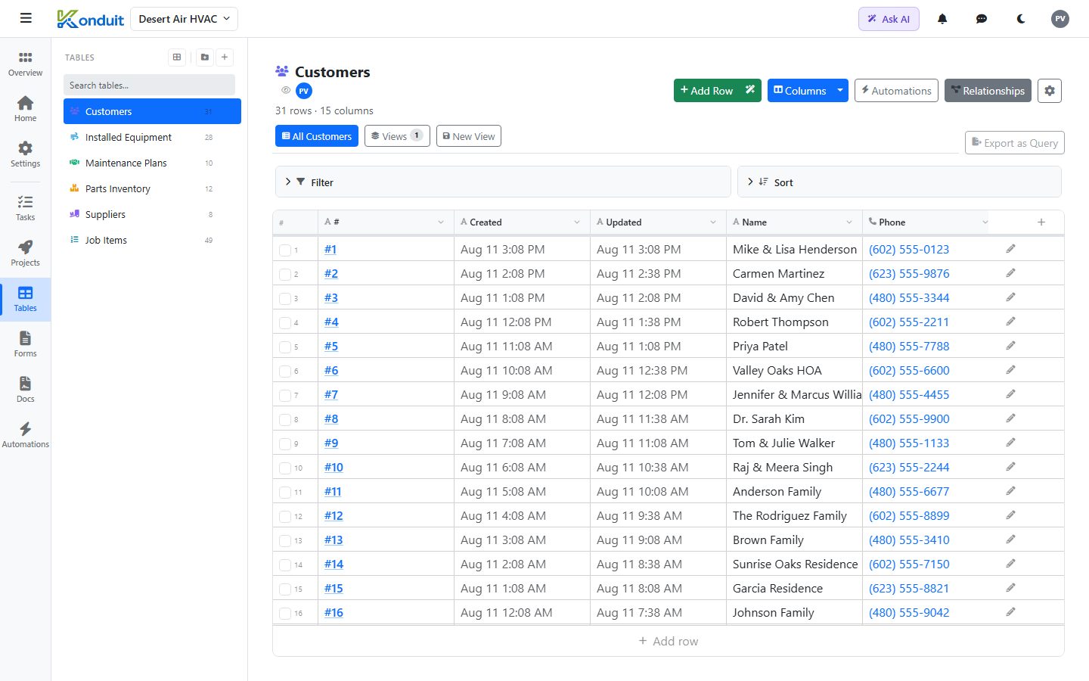Screen dimensions: 1089x681
Task: Edit row Carmen Martinez pencil icon
Action: [x=1010, y=273]
